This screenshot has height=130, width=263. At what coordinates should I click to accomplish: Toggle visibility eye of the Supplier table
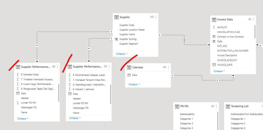pos(152,17)
